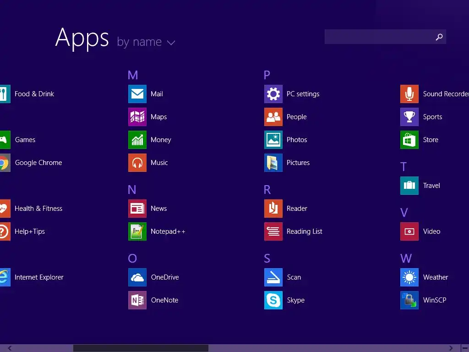
Task: Open the People app icon
Action: point(273,117)
